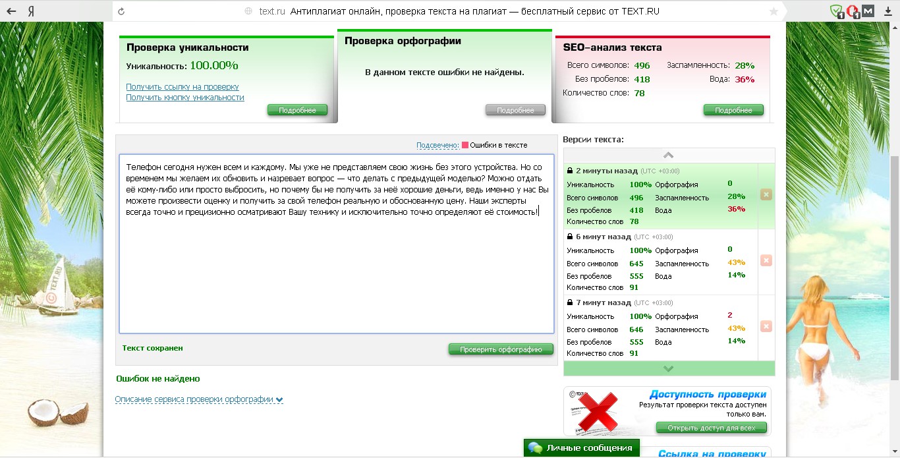The height and width of the screenshot is (458, 900).
Task: Click the Вода 36% value in SEO panel
Action: pyautogui.click(x=745, y=79)
